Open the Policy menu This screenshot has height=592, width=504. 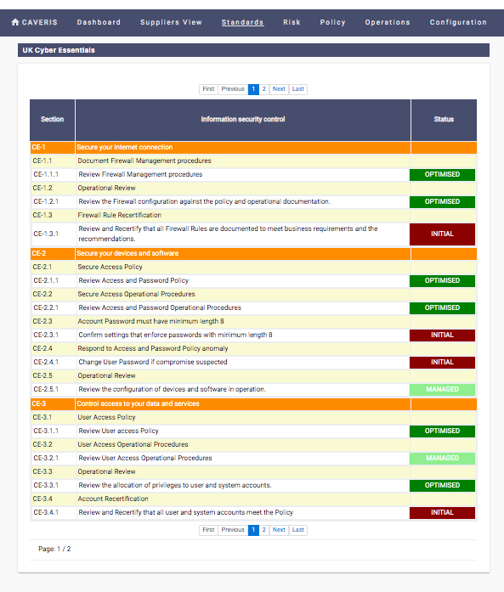332,22
